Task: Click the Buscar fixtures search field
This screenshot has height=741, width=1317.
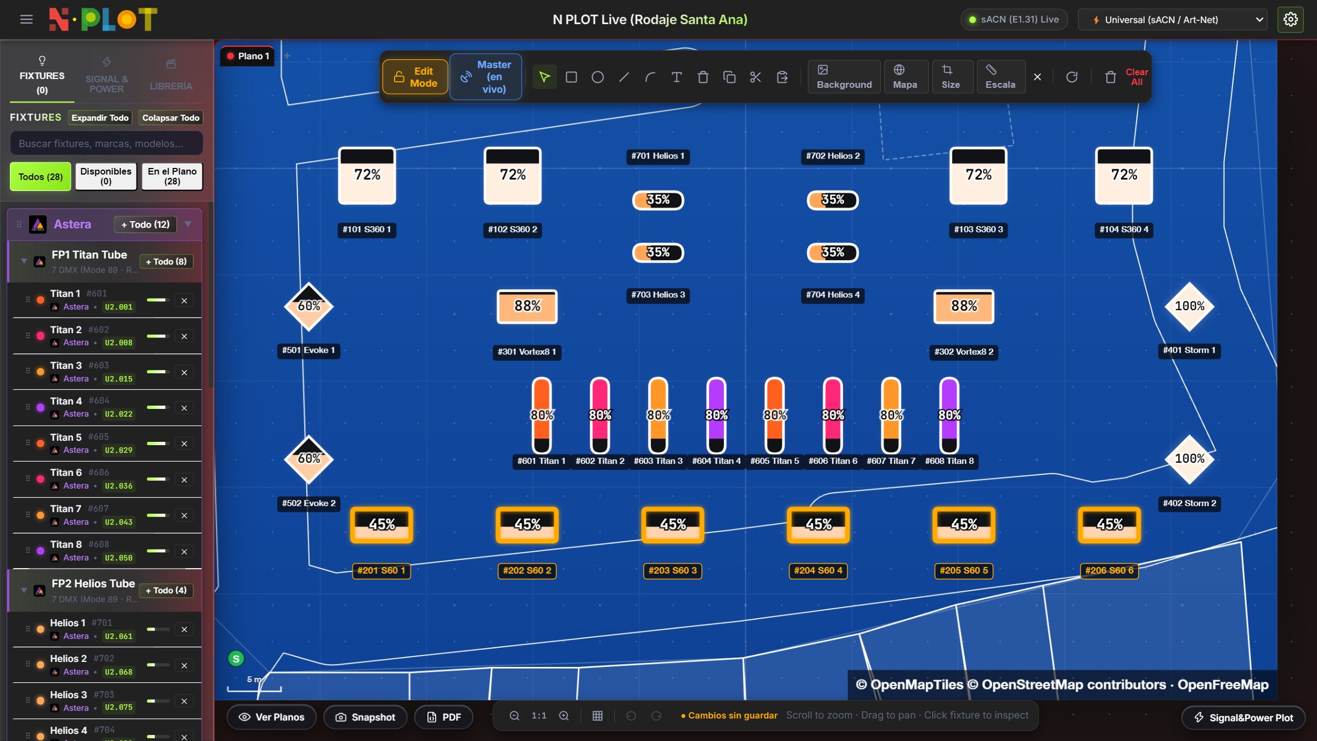Action: (x=106, y=143)
